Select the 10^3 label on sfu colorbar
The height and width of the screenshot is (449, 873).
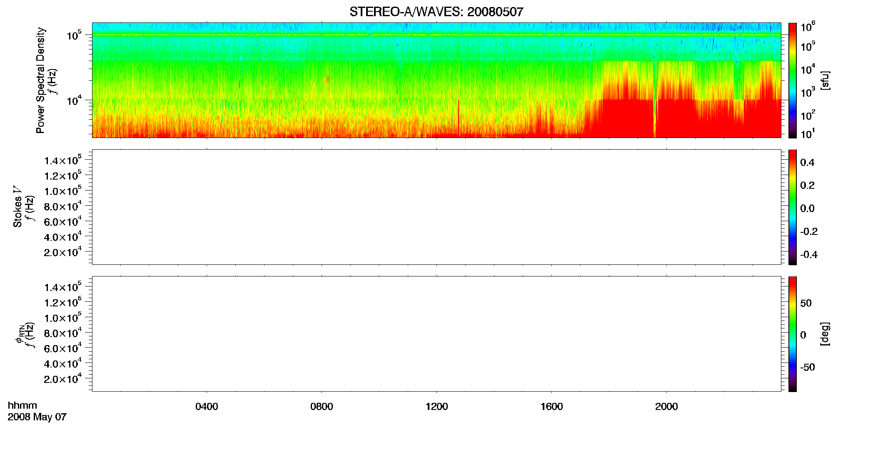pos(808,92)
